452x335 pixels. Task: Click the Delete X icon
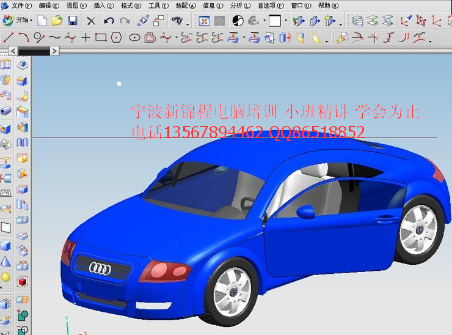click(91, 21)
